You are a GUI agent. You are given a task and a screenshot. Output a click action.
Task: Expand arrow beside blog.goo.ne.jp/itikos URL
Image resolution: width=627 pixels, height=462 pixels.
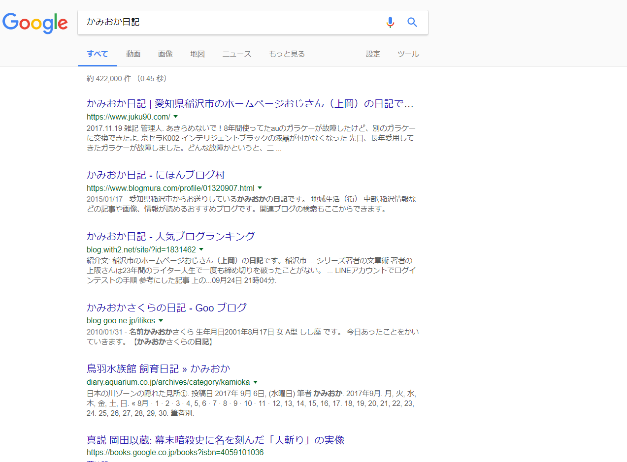160,321
